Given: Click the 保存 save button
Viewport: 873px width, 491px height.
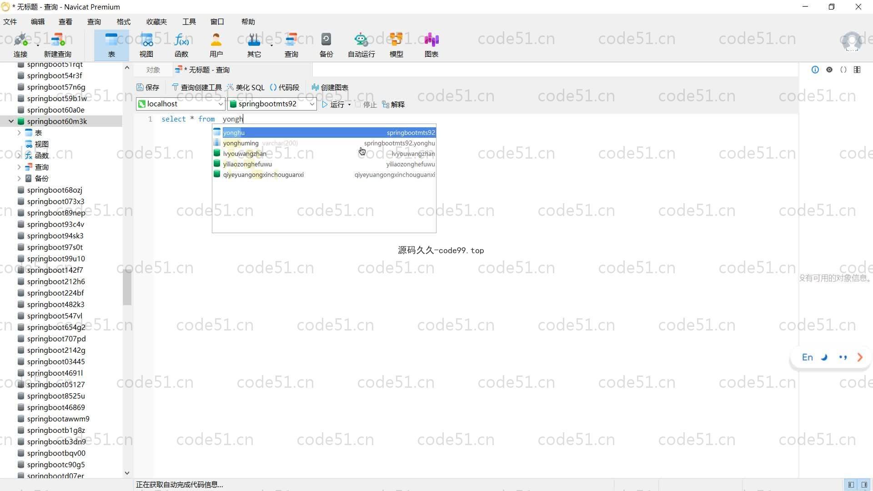Looking at the screenshot, I should click(148, 87).
